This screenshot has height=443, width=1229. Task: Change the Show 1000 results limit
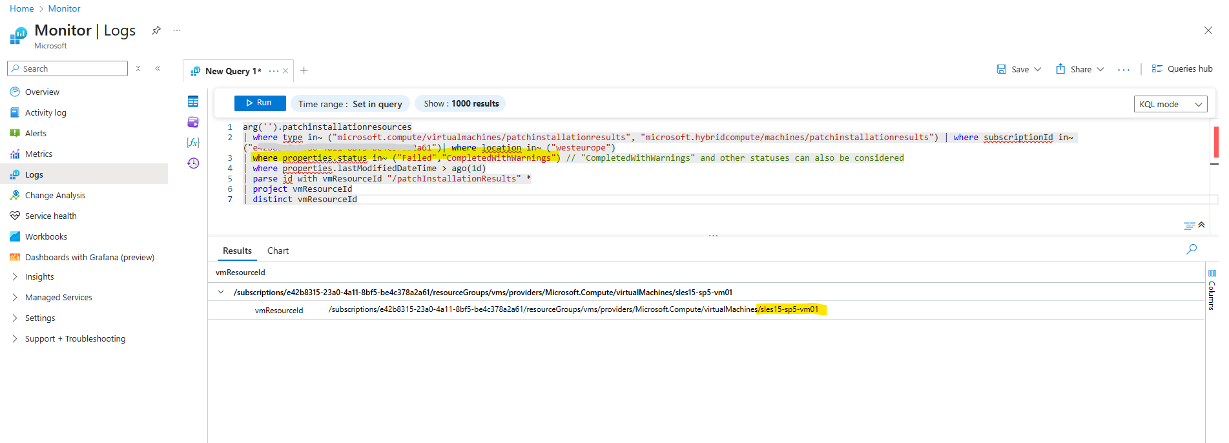click(x=460, y=103)
